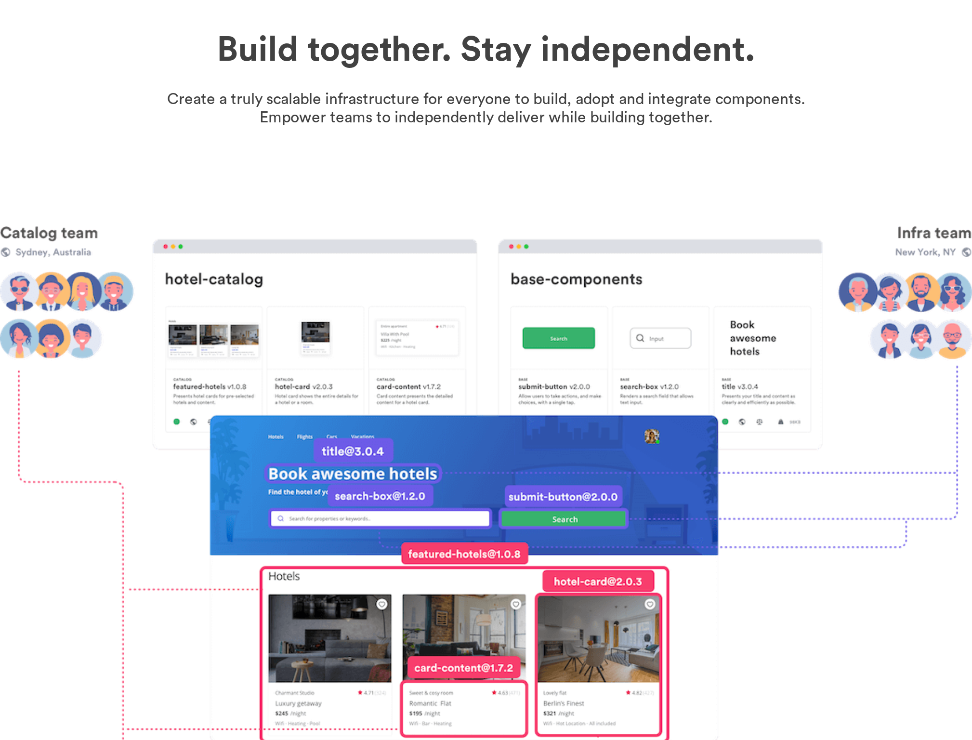Open the Romantic Flat hotel photo
Image resolution: width=972 pixels, height=740 pixels.
point(464,638)
